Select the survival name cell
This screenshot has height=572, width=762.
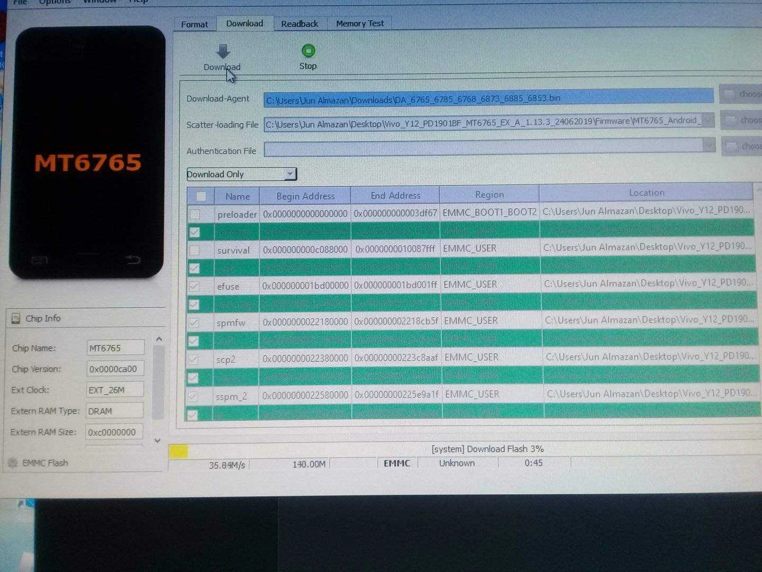[237, 250]
